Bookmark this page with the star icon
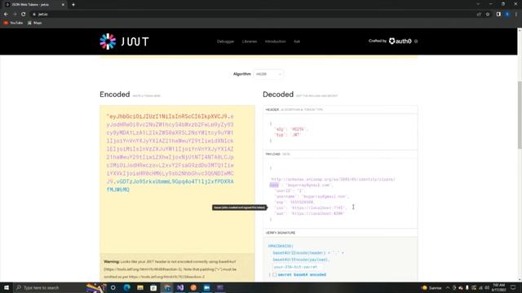 488,15
